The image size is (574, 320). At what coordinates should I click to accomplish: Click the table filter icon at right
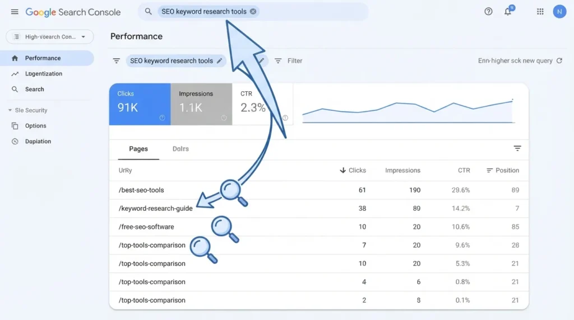pyautogui.click(x=517, y=148)
